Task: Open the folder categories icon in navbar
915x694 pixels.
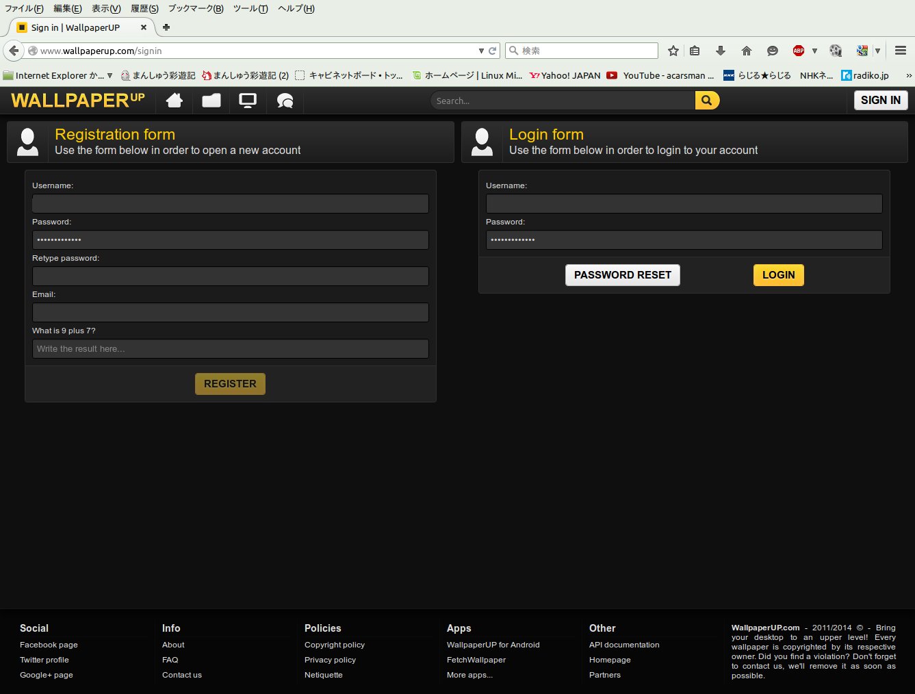Action: [211, 101]
